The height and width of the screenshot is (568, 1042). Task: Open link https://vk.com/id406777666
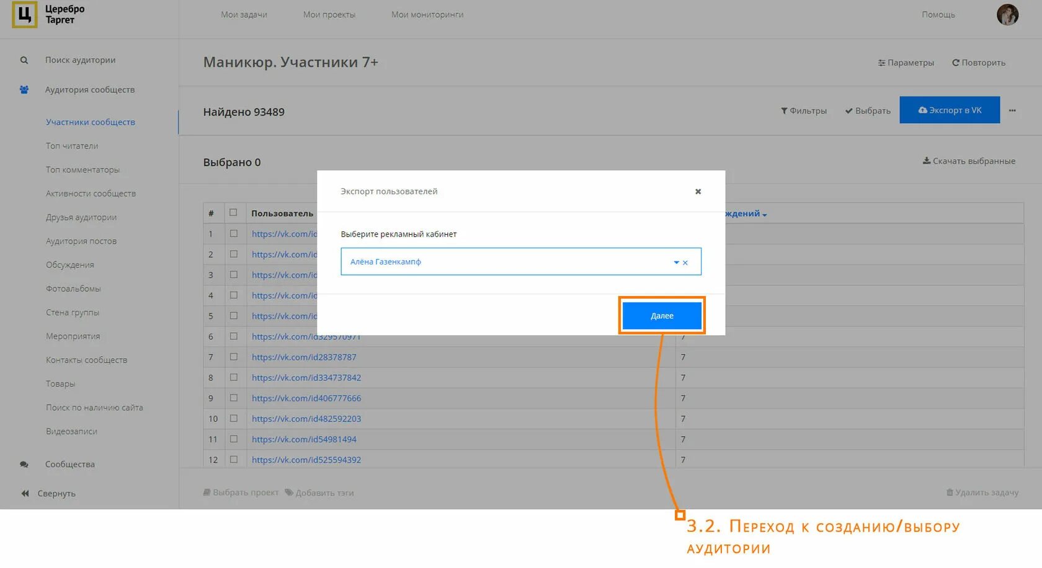(x=306, y=398)
